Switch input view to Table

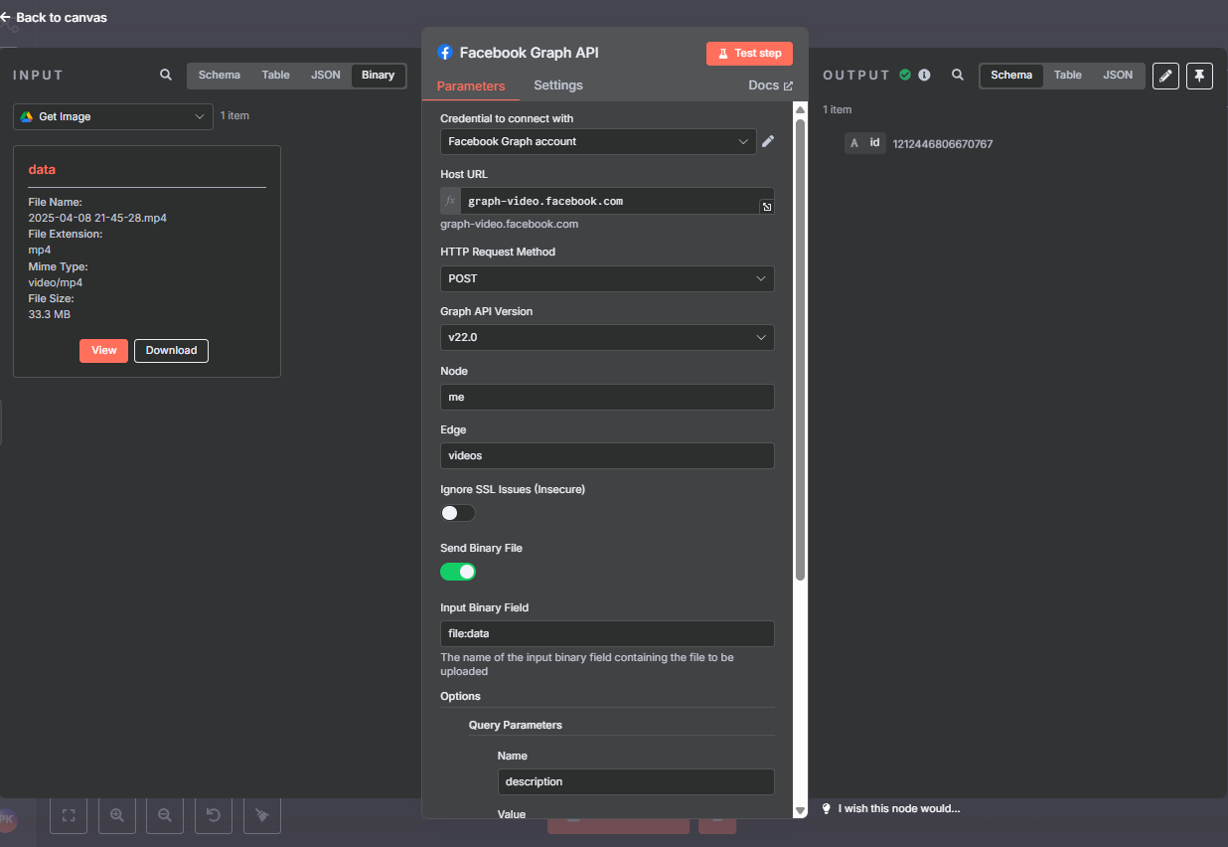point(275,76)
